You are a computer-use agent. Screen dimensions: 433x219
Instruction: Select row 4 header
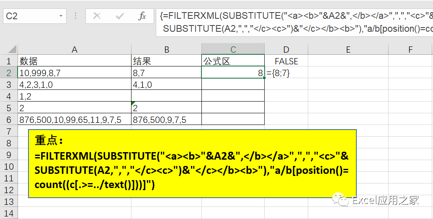9,96
